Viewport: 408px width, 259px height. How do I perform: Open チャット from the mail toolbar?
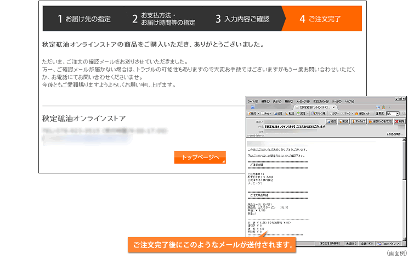coord(266,114)
